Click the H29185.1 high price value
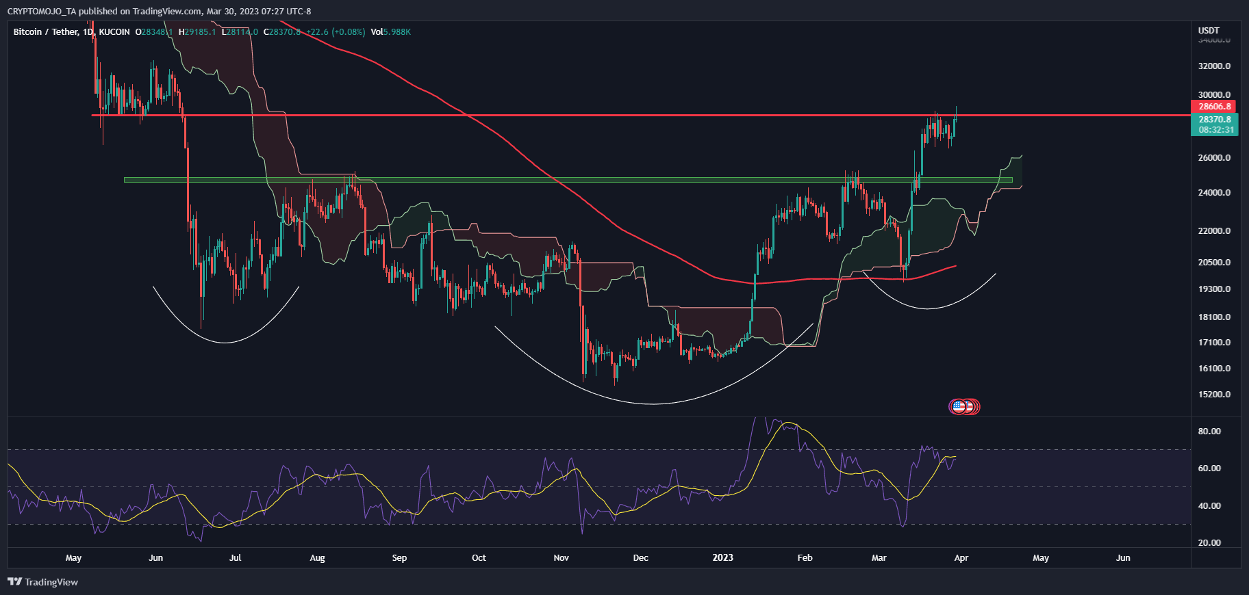 197,32
